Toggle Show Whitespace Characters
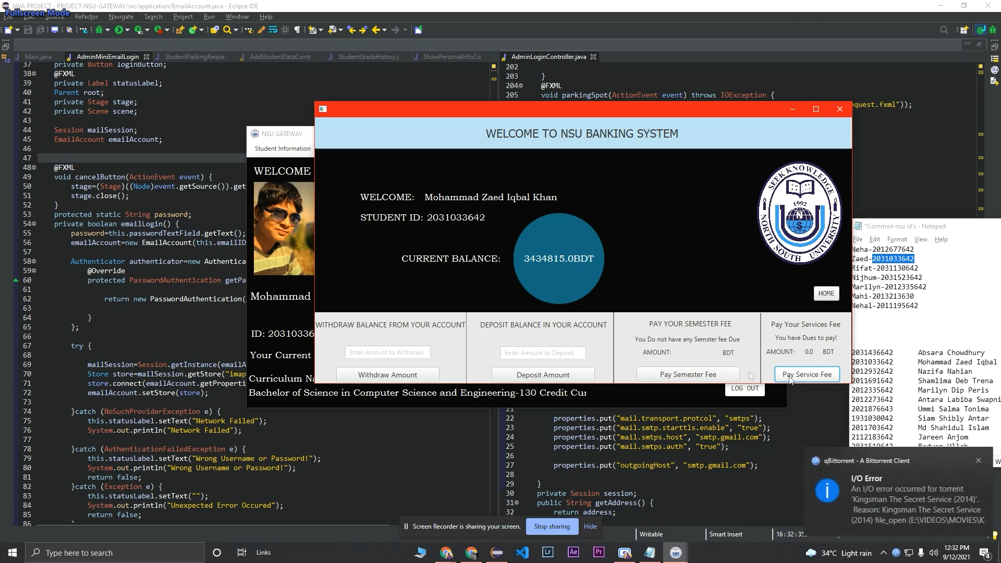The image size is (1001, 563). 297,30
